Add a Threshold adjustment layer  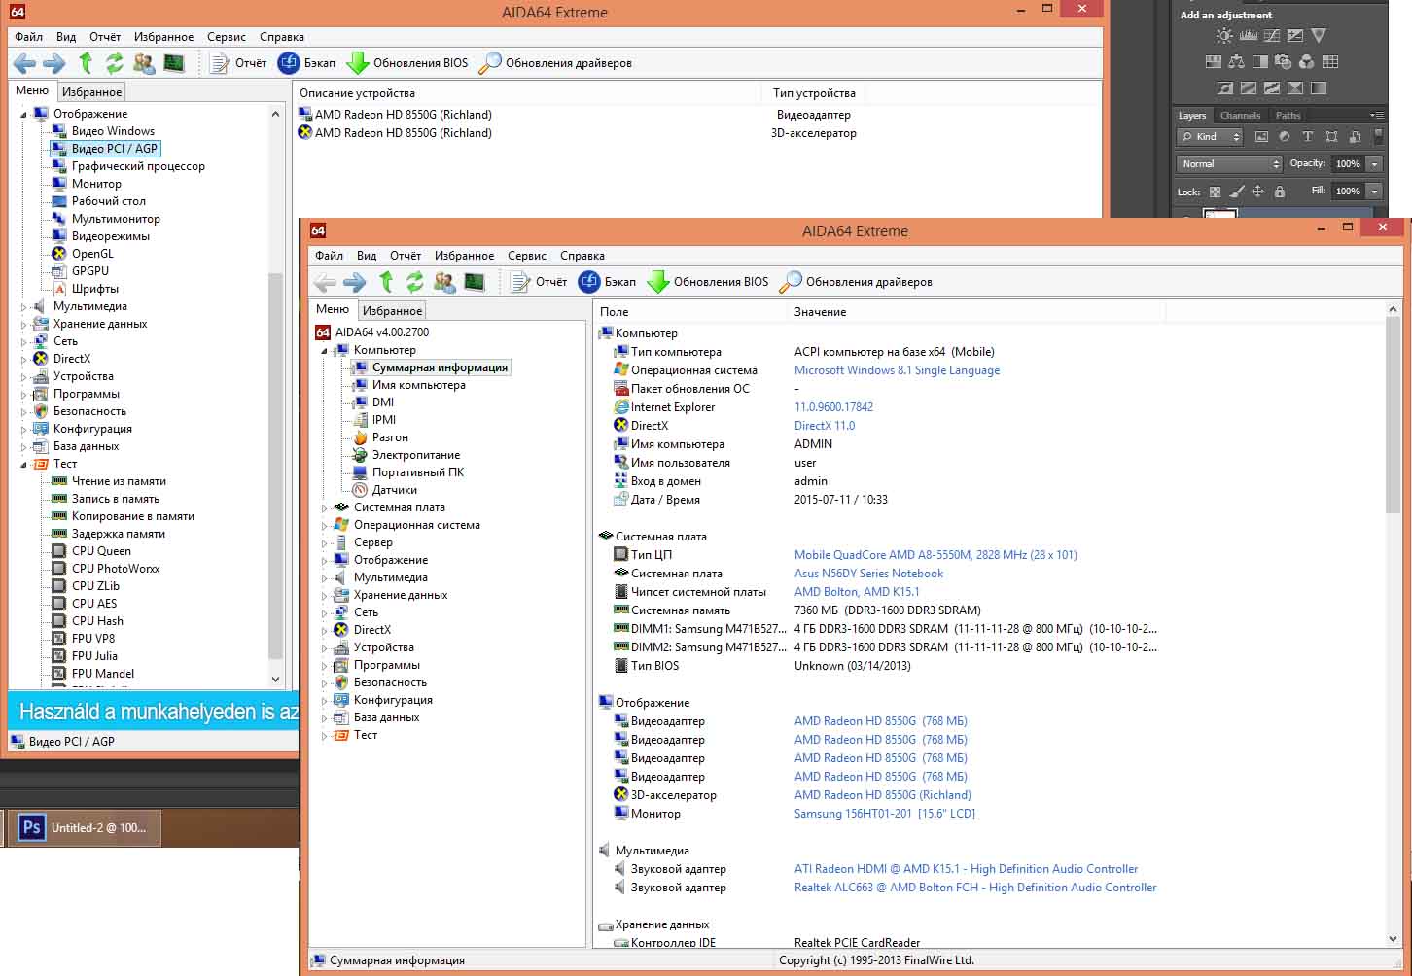(1272, 87)
